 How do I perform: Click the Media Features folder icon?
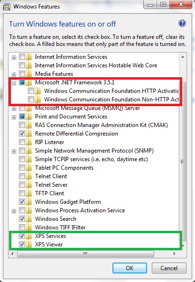[29, 74]
